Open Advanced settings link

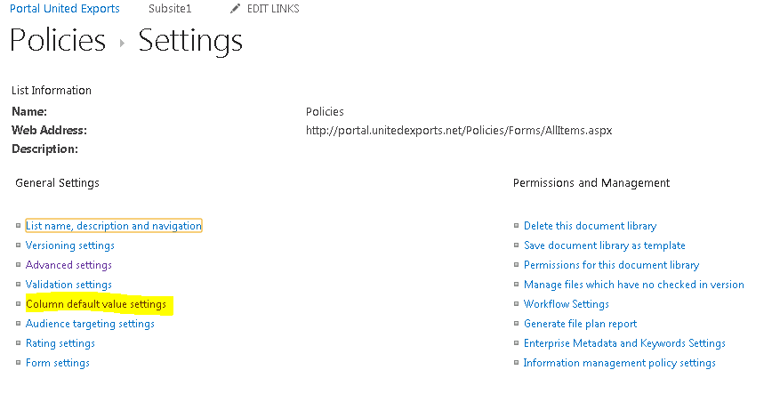click(x=68, y=265)
